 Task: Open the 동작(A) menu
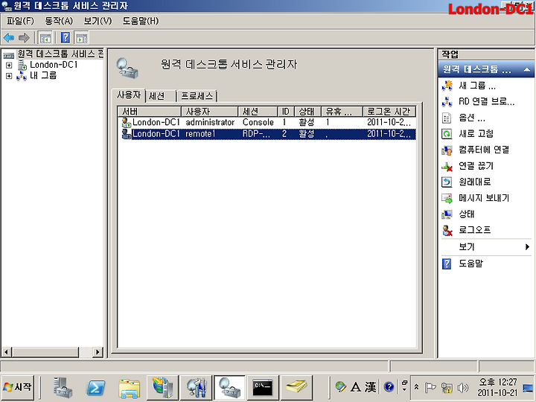click(x=59, y=21)
